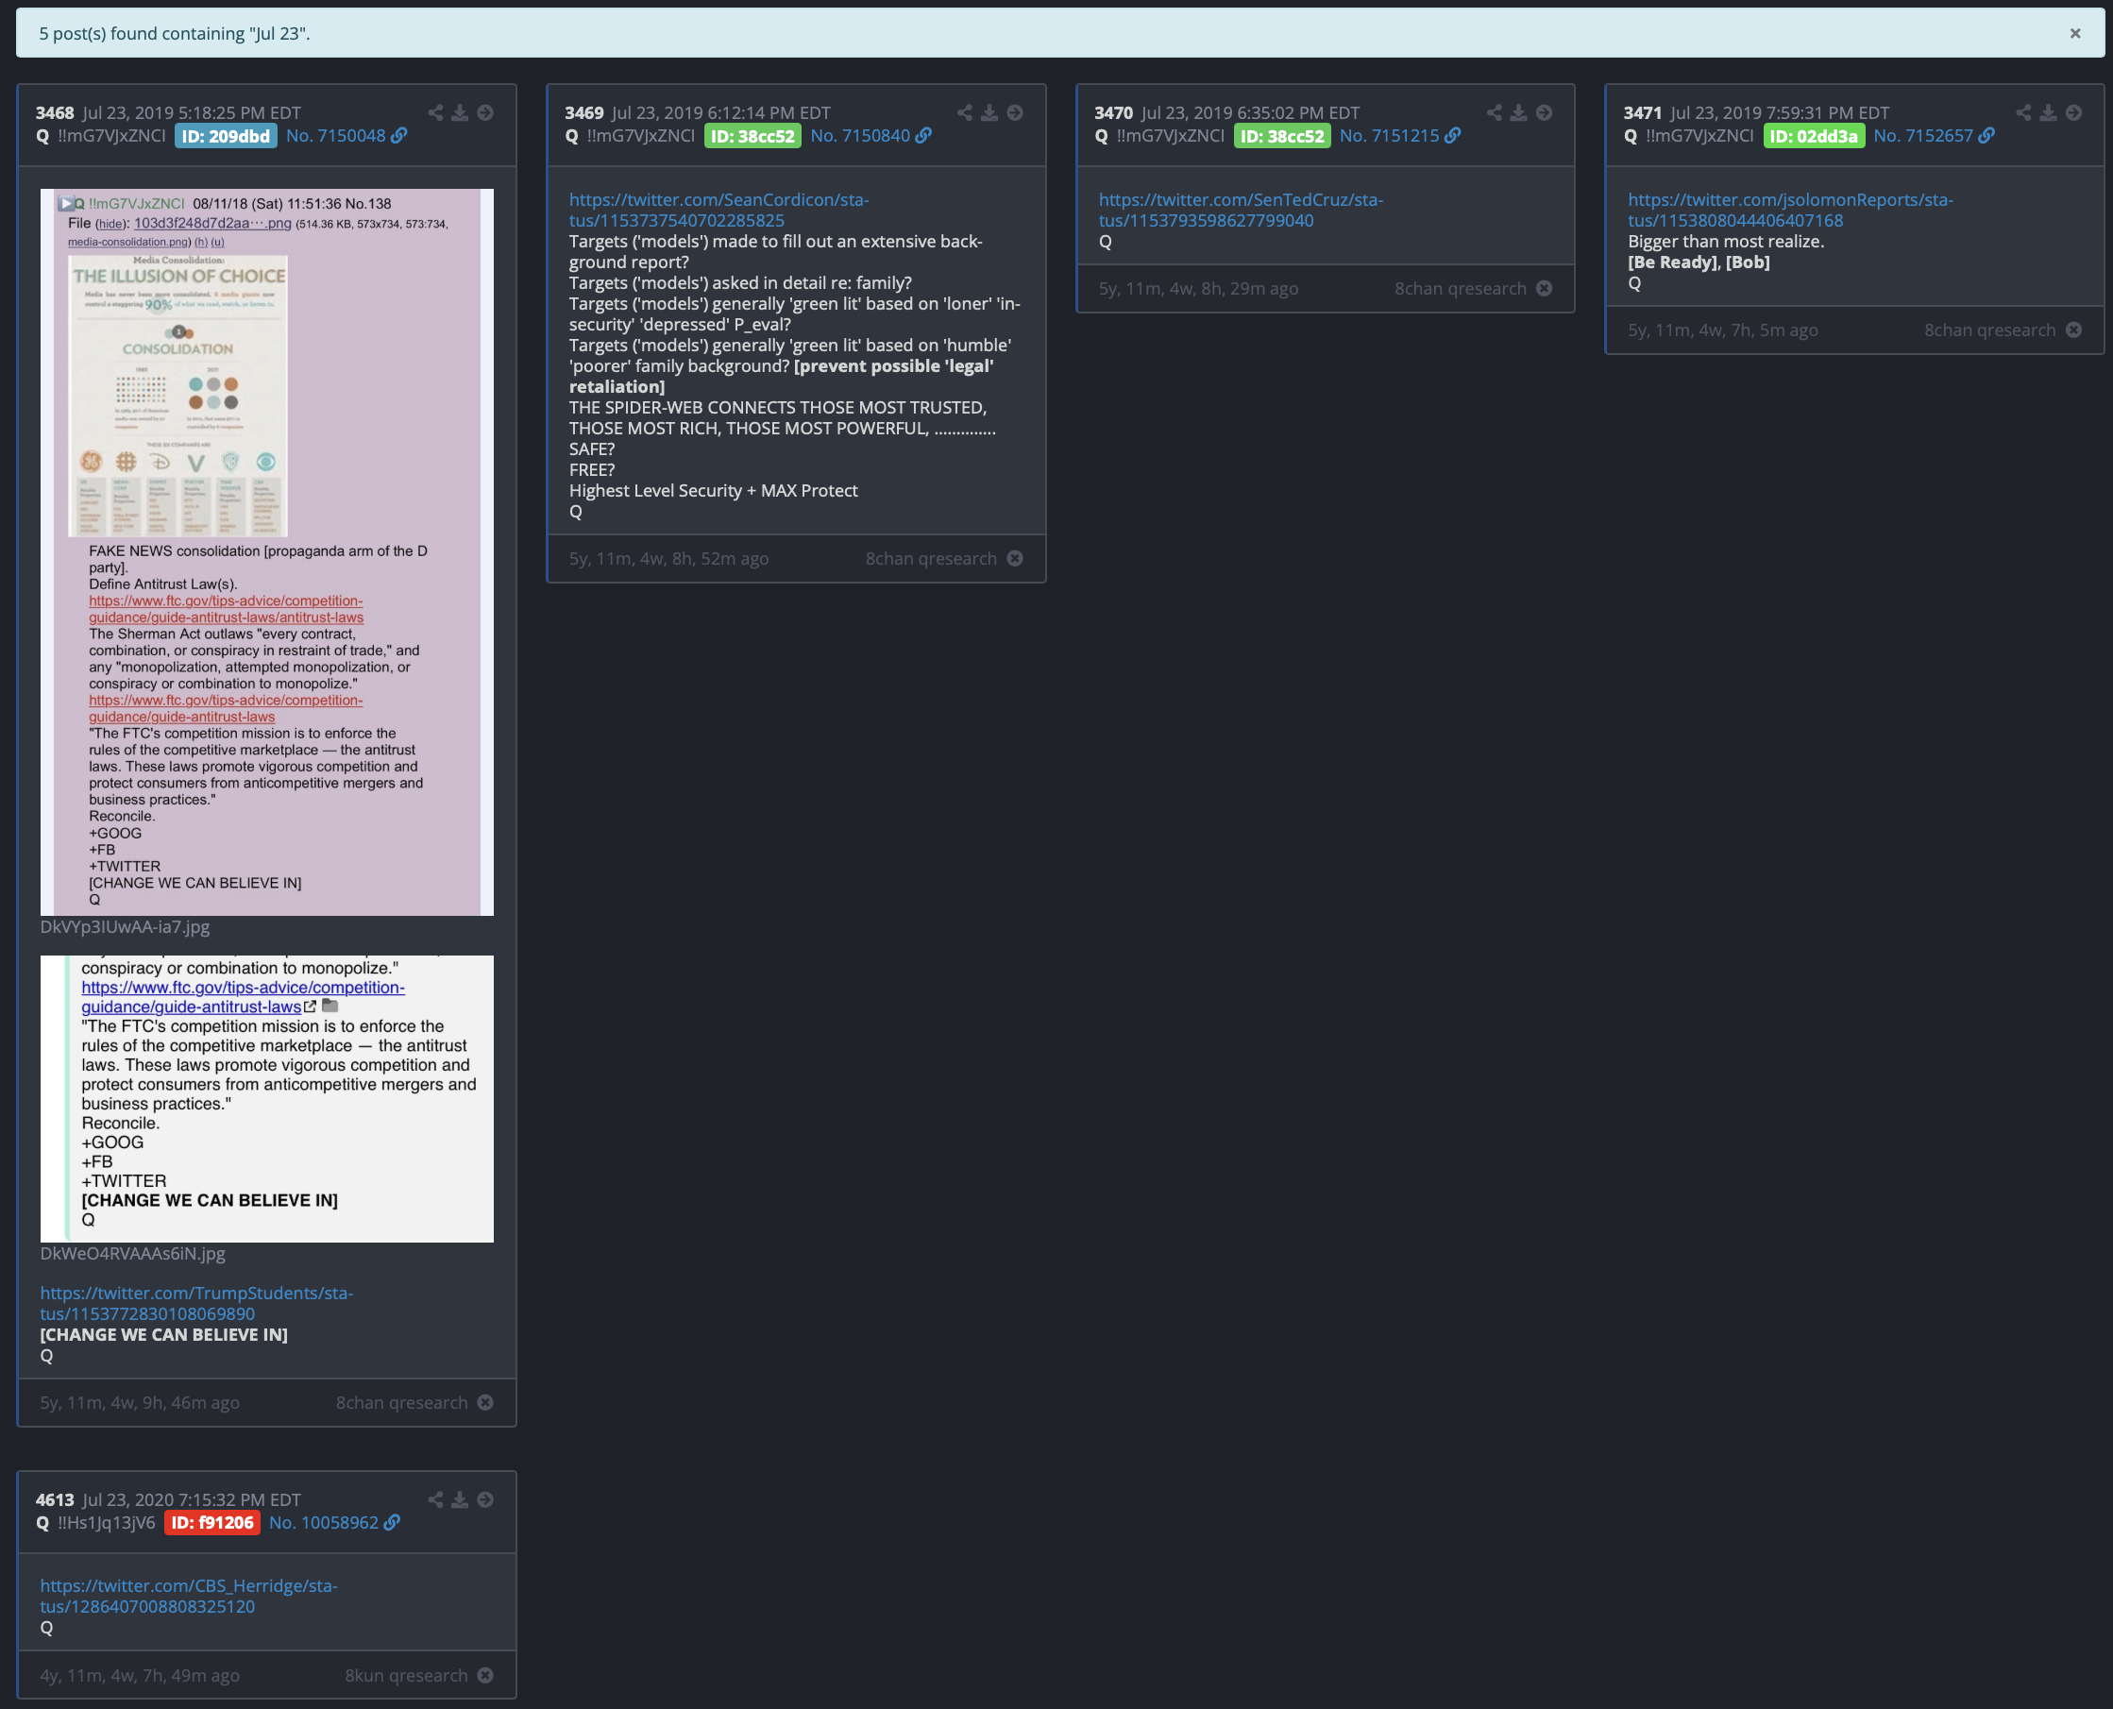2113x1709 pixels.
Task: Open post 3468 via arrow icon
Action: pos(485,112)
